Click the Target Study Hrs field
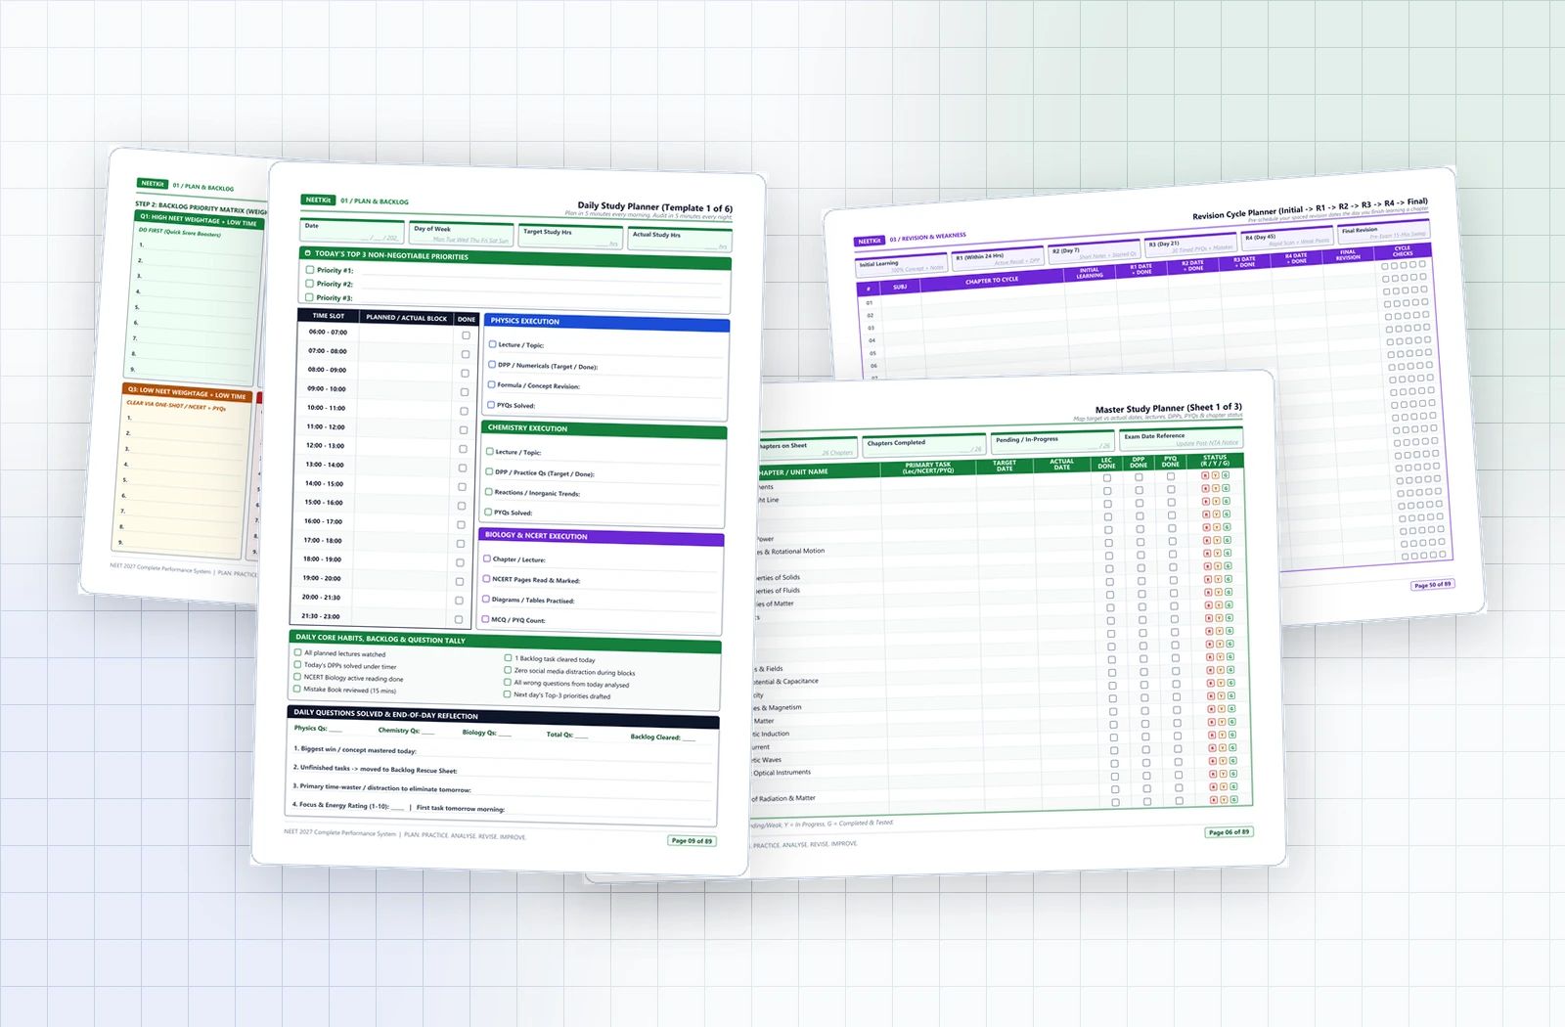Image resolution: width=1565 pixels, height=1027 pixels. coord(570,237)
